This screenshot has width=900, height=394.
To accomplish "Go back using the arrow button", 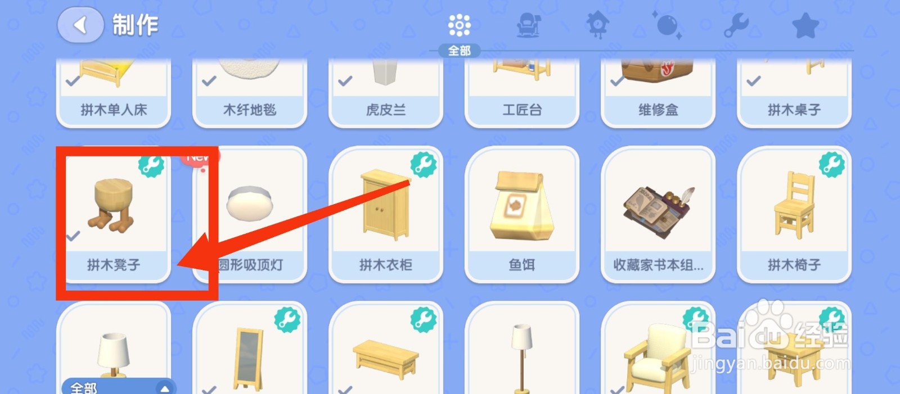I will tap(80, 25).
